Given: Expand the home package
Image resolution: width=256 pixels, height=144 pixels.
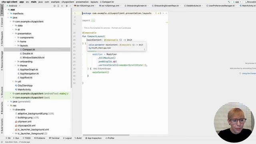Looking at the screenshot, I should [x=15, y=42].
